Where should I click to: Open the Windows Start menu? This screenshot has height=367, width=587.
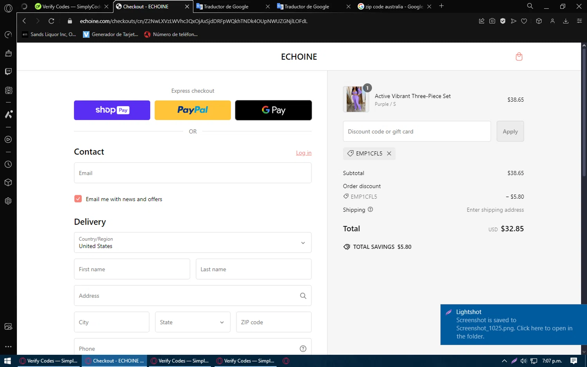7,361
